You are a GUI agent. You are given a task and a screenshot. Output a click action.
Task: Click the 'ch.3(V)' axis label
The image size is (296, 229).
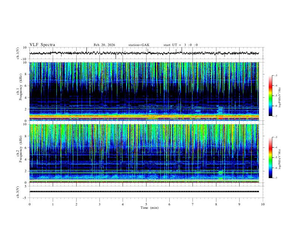[x=18, y=192]
